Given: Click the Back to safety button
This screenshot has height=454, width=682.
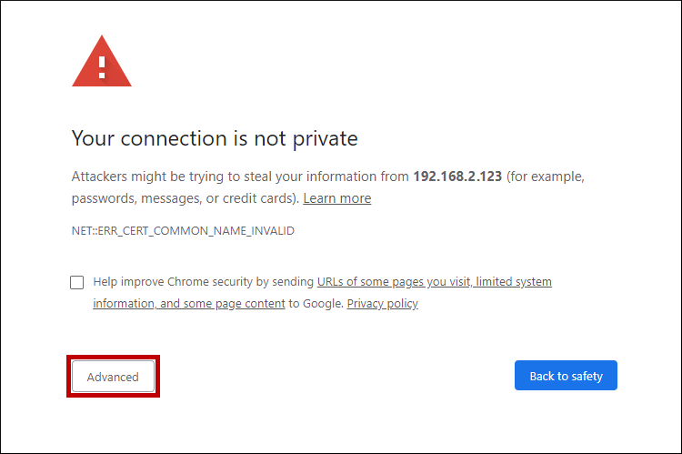Looking at the screenshot, I should pyautogui.click(x=566, y=376).
